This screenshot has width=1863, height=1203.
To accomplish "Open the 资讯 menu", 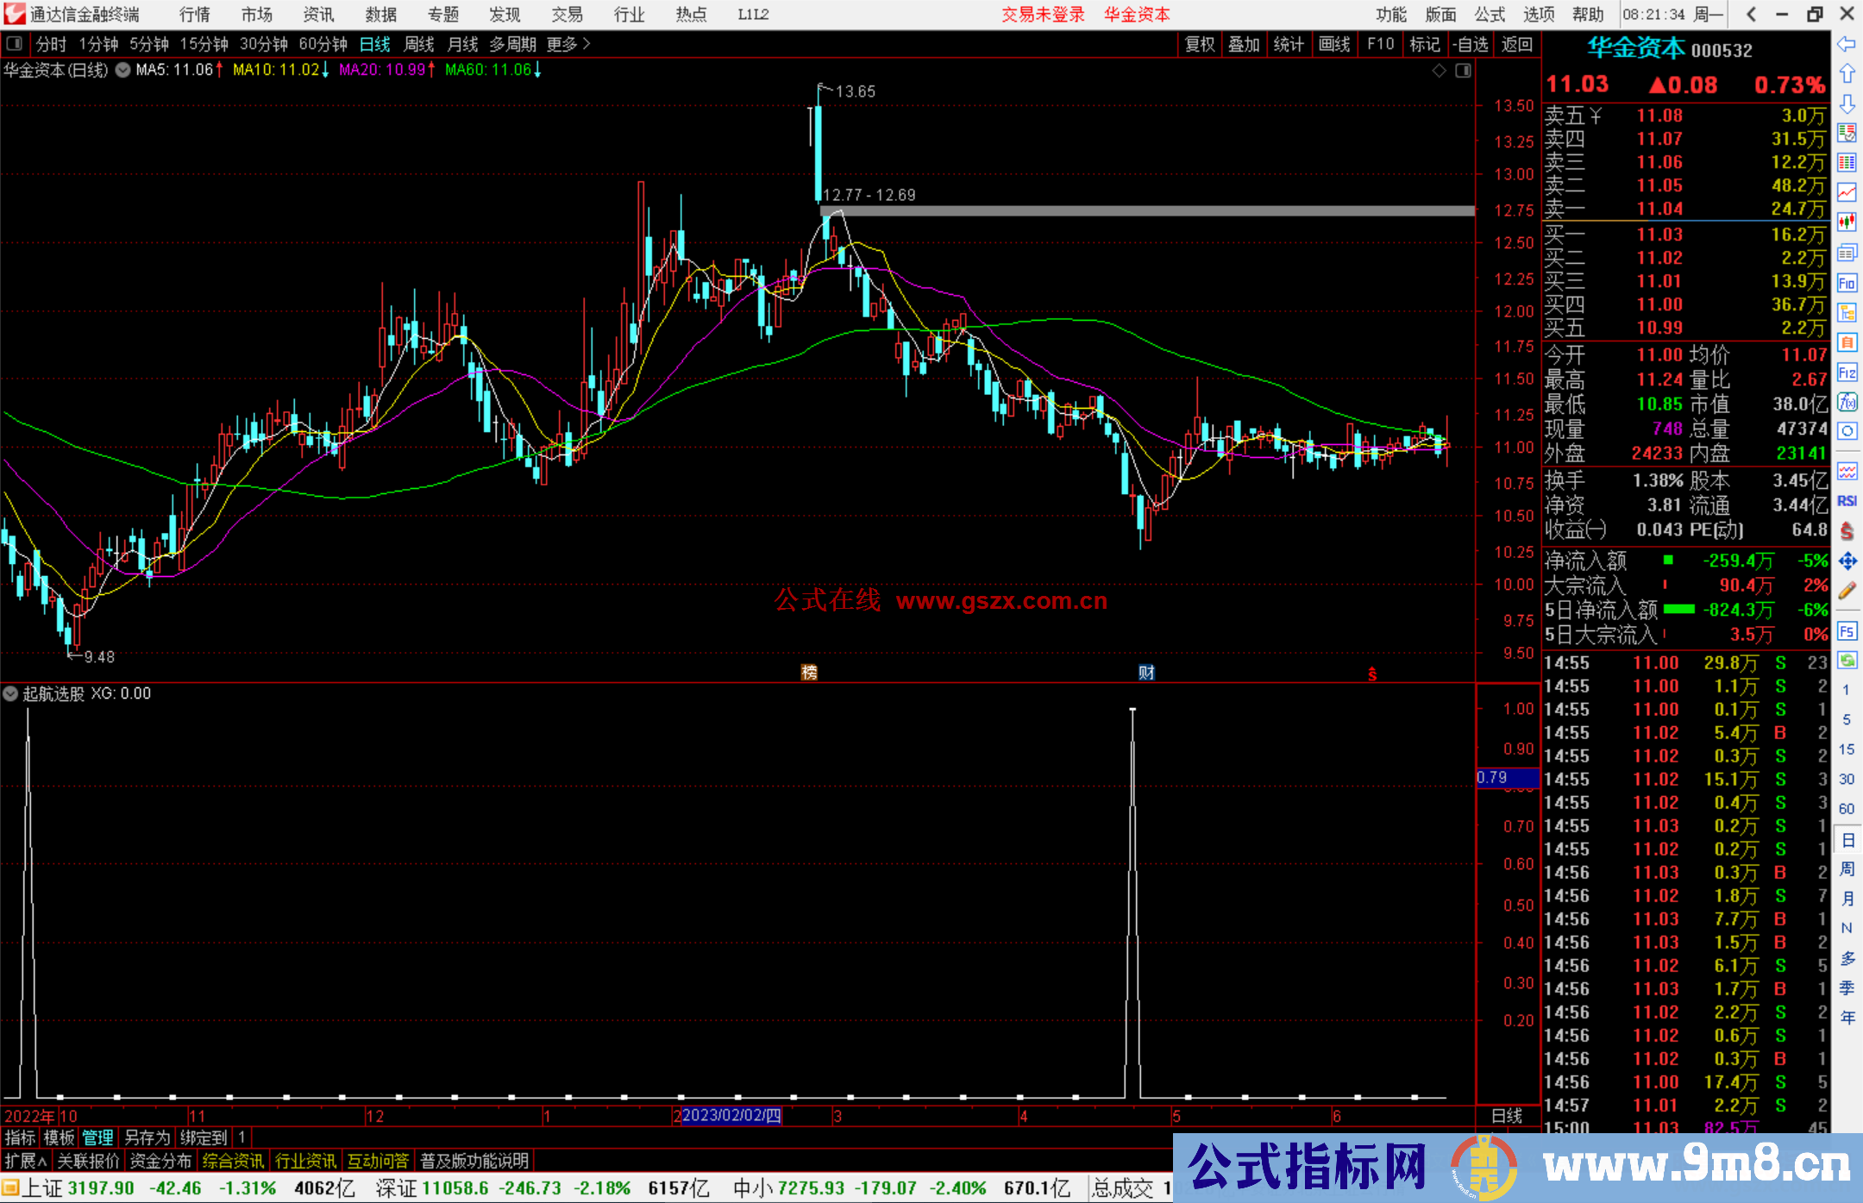I will click(x=318, y=15).
